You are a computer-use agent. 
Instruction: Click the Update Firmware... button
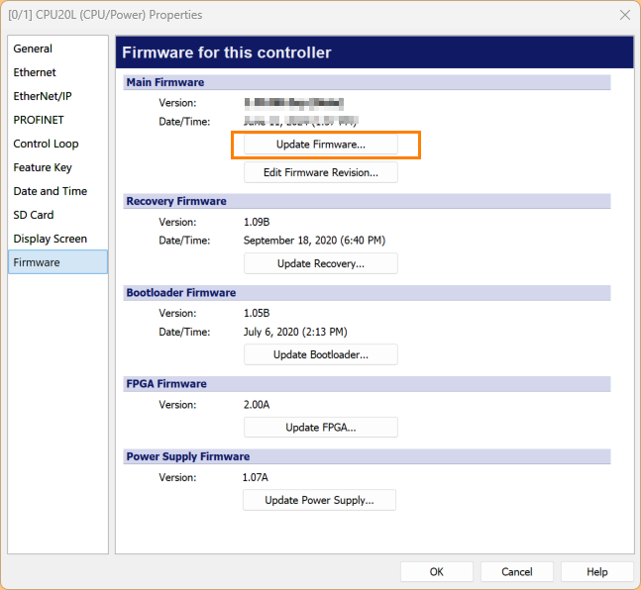[320, 145]
